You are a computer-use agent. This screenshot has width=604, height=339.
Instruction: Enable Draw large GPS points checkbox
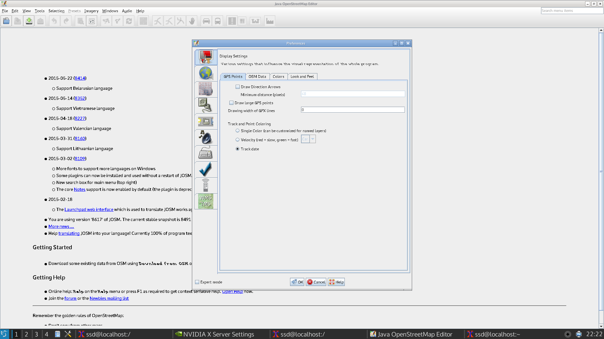(232, 103)
